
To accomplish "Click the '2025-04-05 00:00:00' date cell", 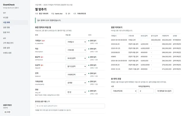I will pos(119,40).
